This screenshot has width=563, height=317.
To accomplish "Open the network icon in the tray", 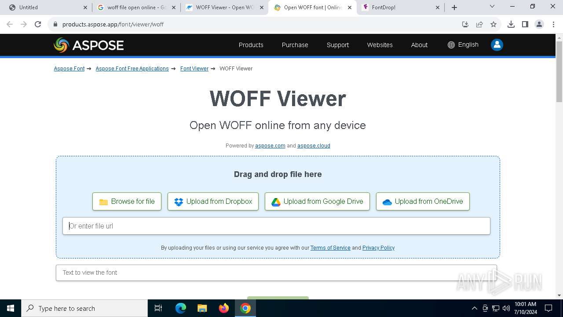I will (x=496, y=308).
